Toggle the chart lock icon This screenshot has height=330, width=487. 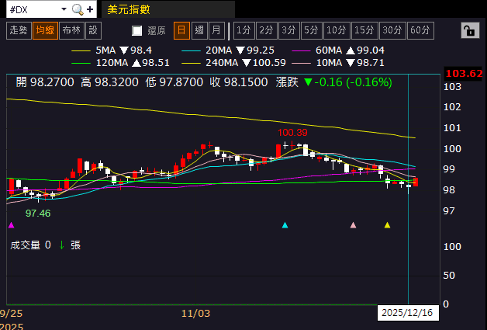click(x=470, y=30)
